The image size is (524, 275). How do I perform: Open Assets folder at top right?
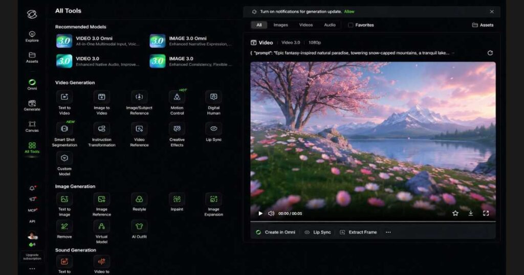(x=483, y=25)
